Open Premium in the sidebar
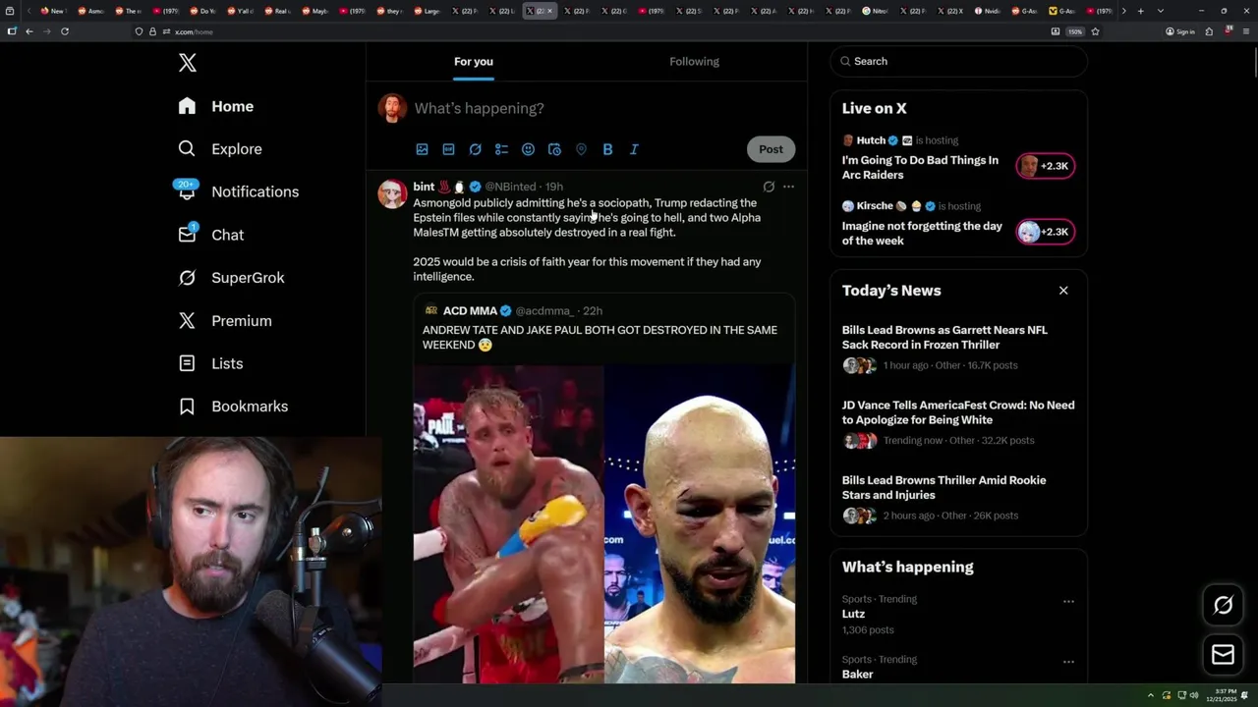 point(225,320)
